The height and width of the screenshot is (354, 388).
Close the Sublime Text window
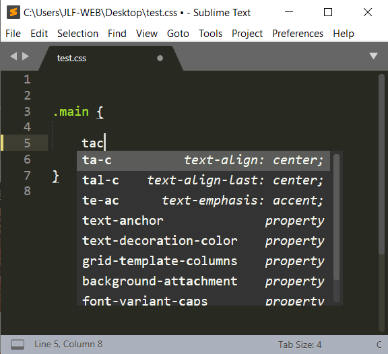tap(368, 12)
